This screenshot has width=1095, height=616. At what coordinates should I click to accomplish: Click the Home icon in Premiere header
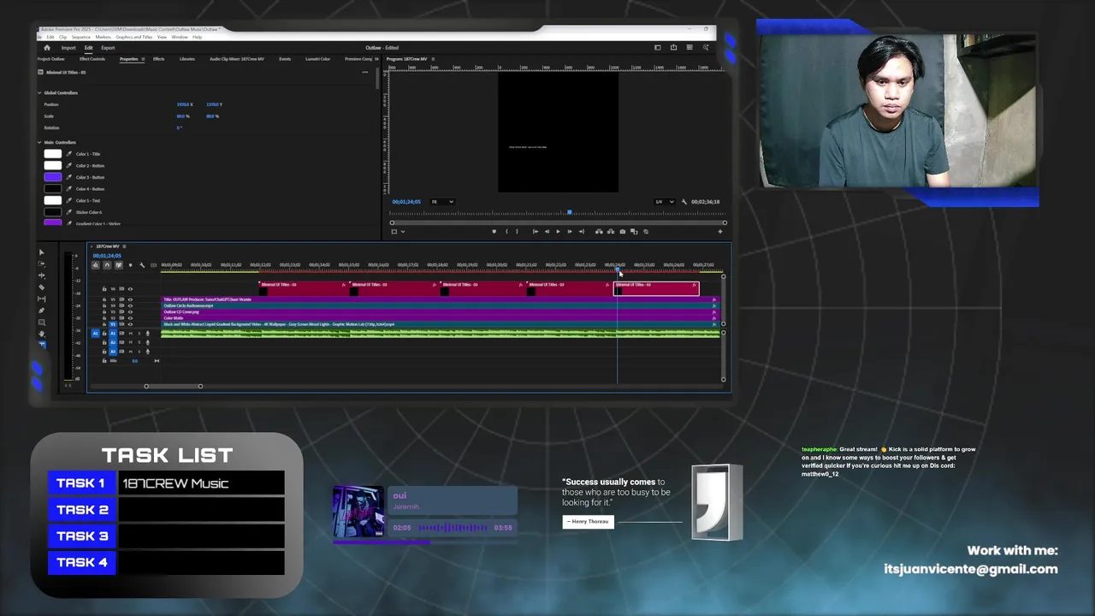[x=47, y=48]
